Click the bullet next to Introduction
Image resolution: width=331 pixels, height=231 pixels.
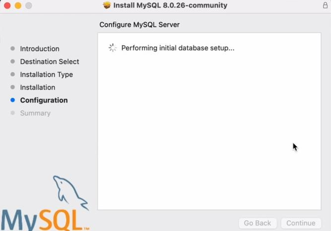pos(13,49)
